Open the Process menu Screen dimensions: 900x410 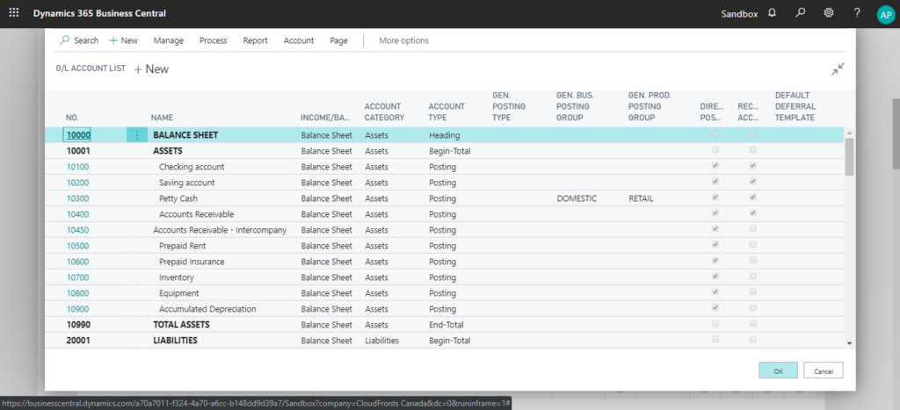213,40
